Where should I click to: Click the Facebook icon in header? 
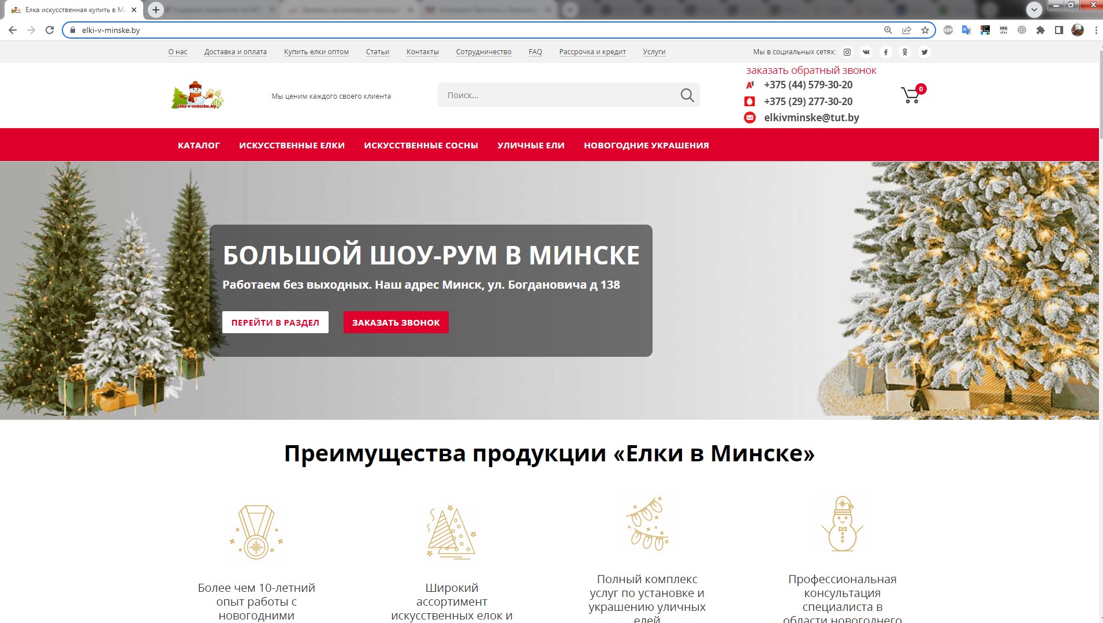click(886, 52)
